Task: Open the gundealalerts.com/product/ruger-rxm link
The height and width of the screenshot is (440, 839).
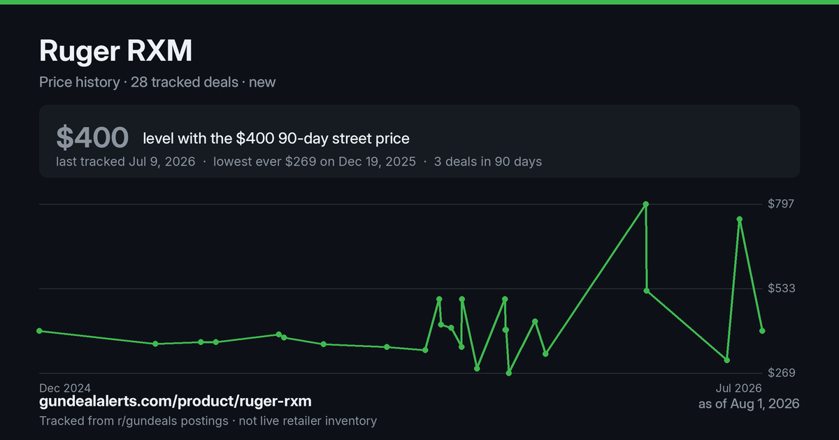Action: 175,402
